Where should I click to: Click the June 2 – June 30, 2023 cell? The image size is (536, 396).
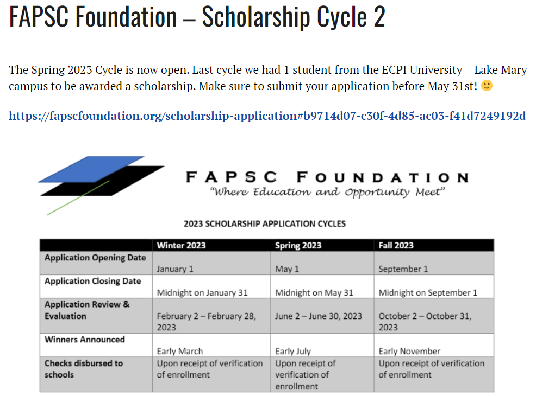pyautogui.click(x=319, y=316)
